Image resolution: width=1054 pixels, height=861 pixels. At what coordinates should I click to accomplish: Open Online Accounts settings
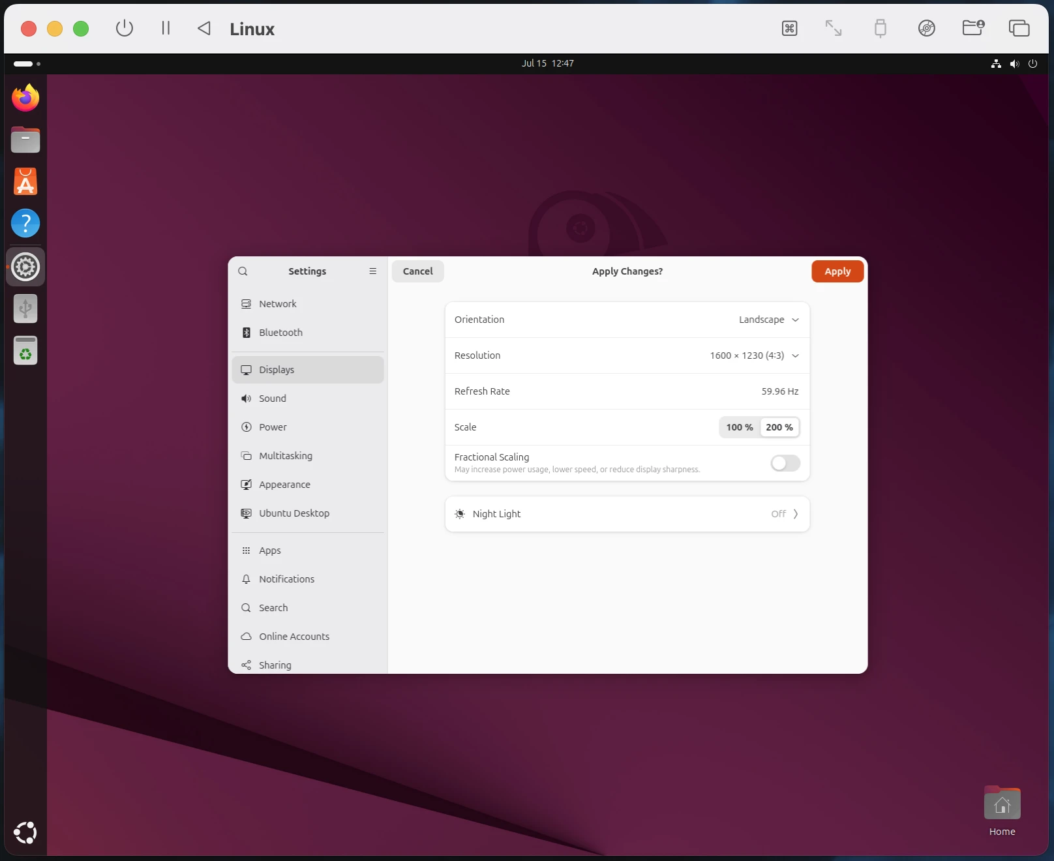point(308,637)
